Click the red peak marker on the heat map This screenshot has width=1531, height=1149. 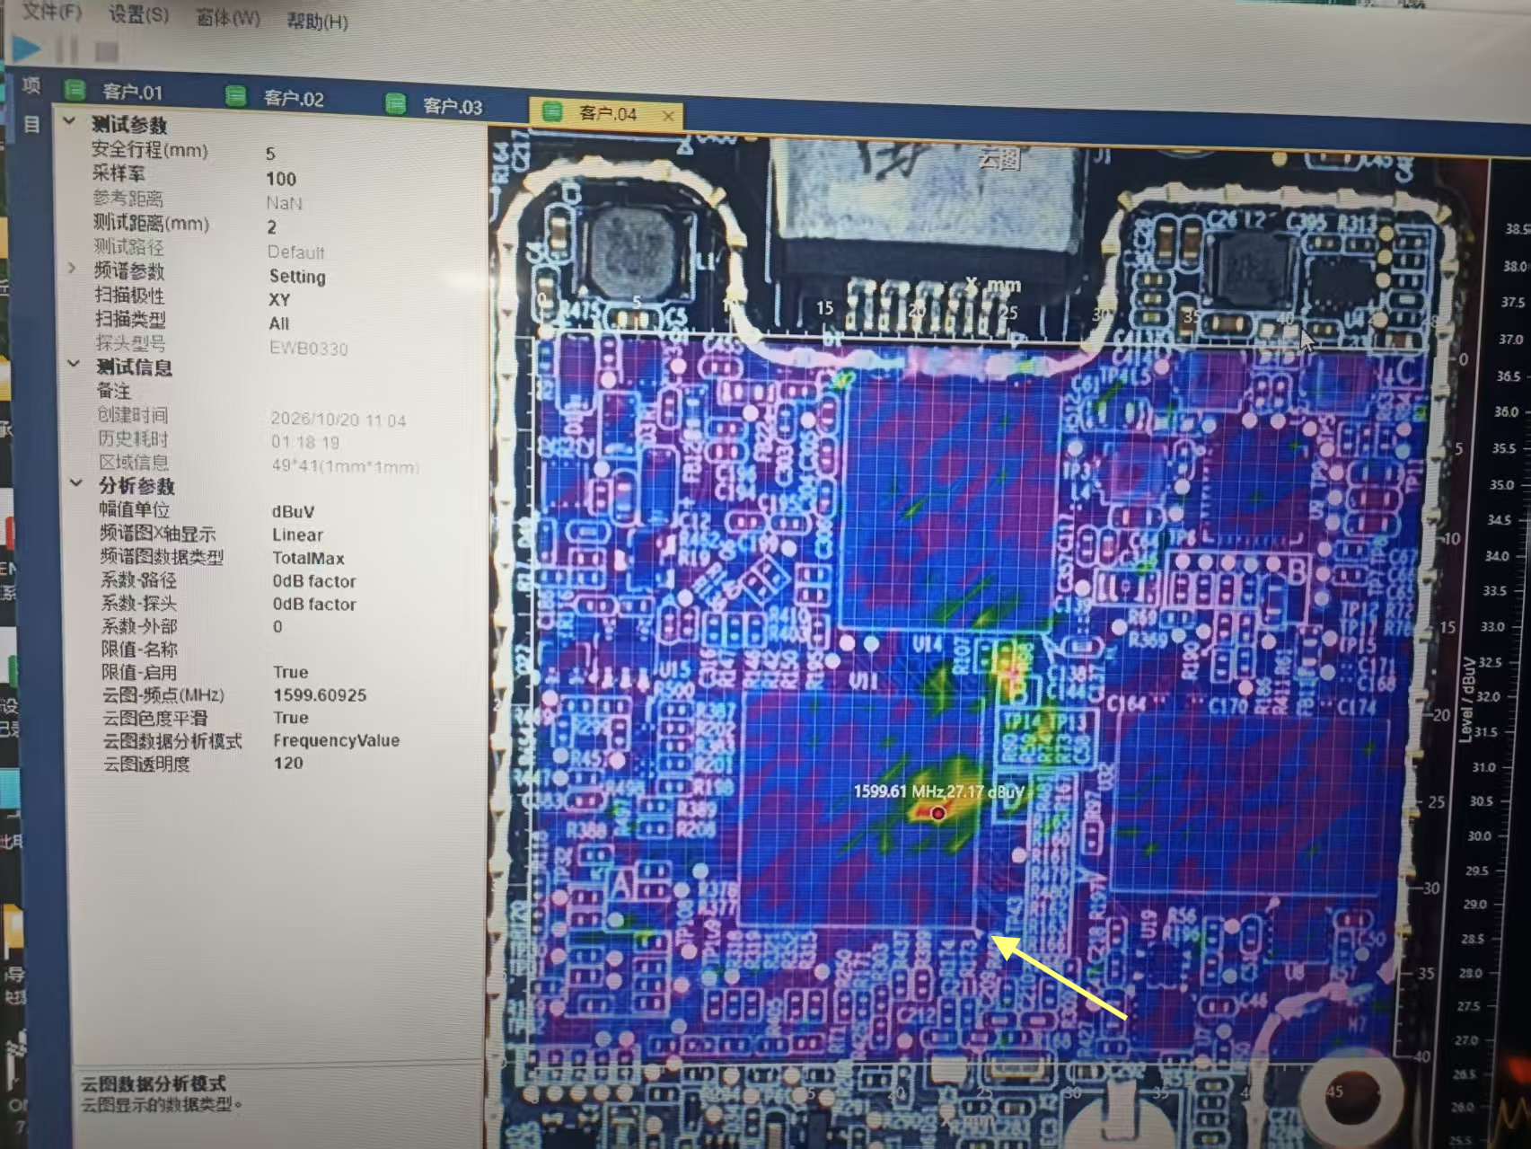[x=937, y=814]
